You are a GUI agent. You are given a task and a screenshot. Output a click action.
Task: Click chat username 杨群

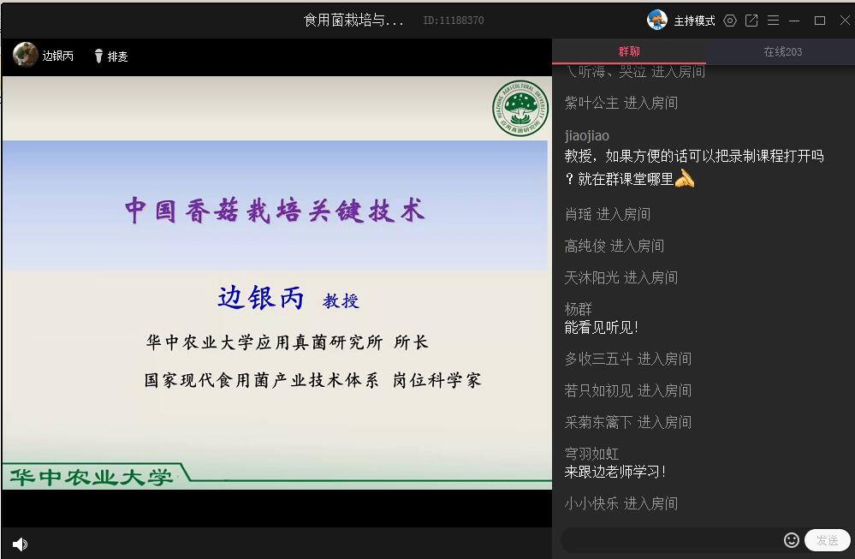click(578, 309)
